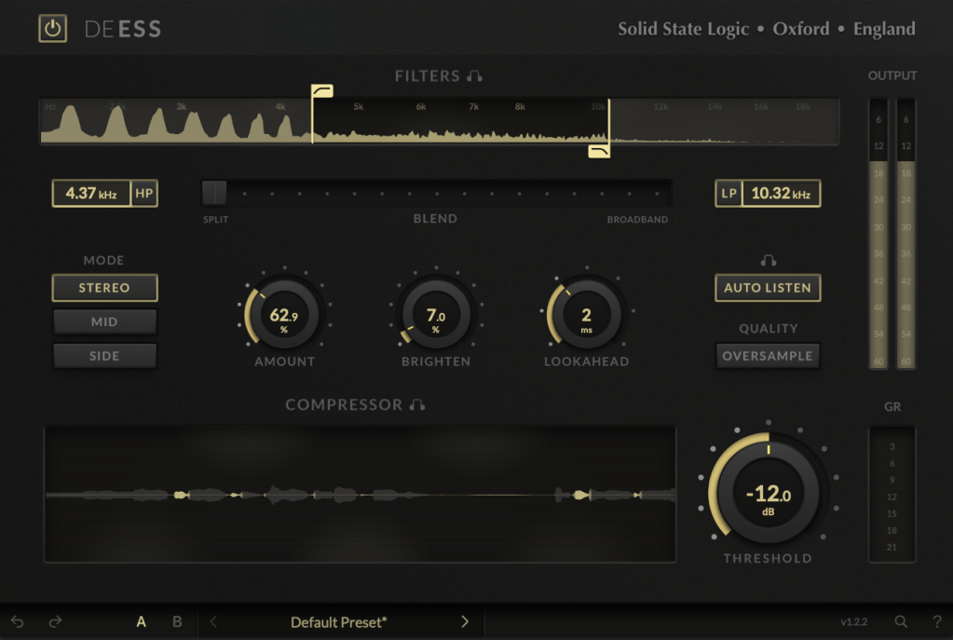The image size is (953, 640).
Task: Switch to the A comparison slot
Action: pos(142,621)
